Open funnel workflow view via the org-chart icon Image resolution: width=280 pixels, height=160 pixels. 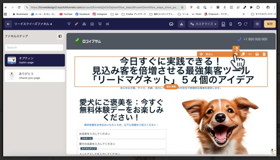pos(84,24)
